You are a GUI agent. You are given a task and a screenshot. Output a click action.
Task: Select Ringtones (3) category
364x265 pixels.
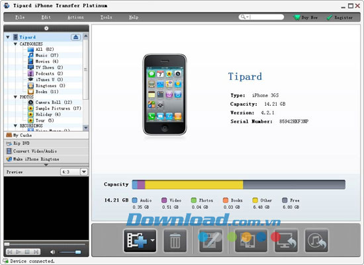(x=46, y=85)
